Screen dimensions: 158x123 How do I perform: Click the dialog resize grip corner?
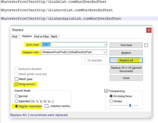point(150,117)
